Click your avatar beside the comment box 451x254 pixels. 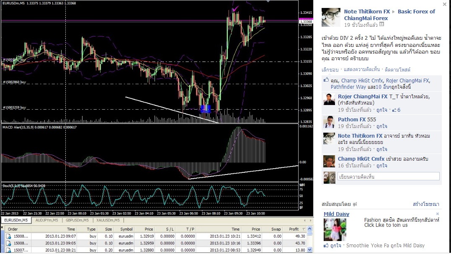329,177
